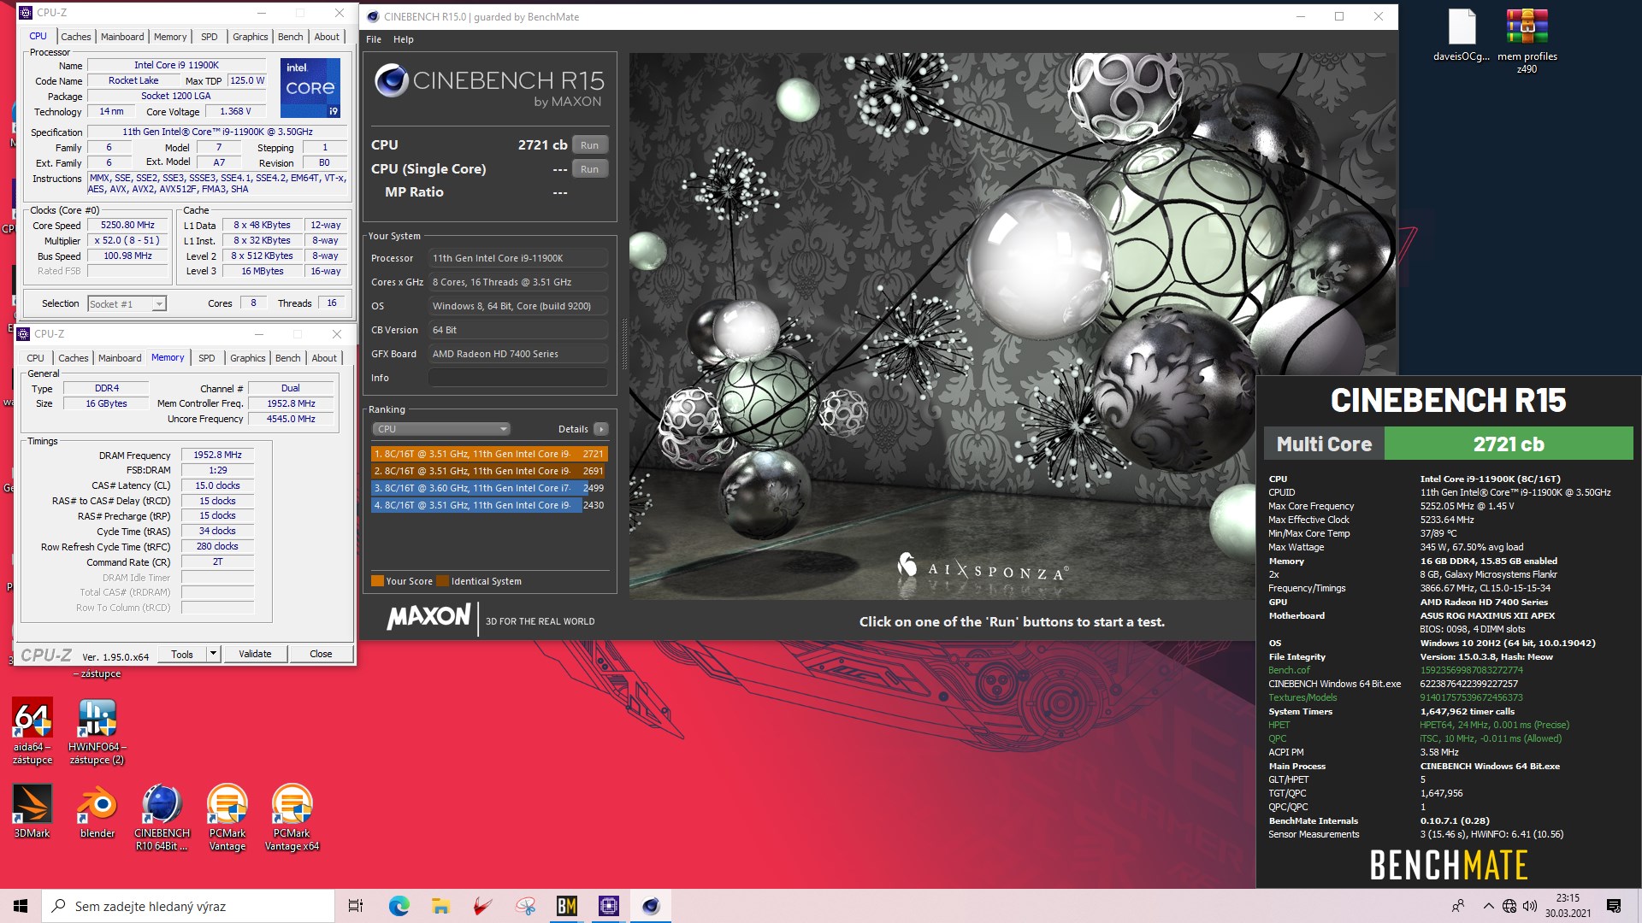Open the Ranking CPU dropdown
1642x923 pixels.
coord(441,429)
